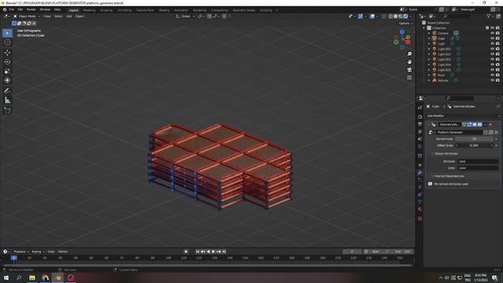Open the Keying dropdown in timeline

[38, 252]
